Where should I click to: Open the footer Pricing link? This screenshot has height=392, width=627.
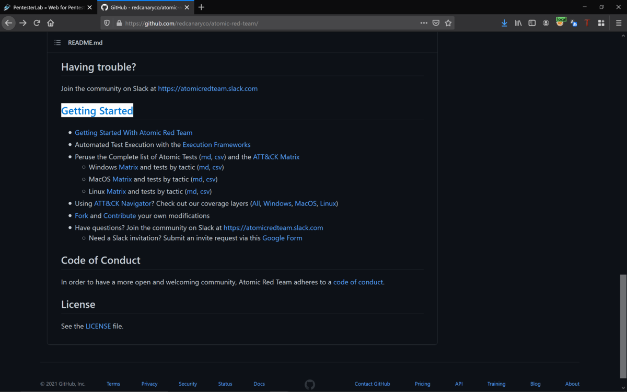[423, 384]
